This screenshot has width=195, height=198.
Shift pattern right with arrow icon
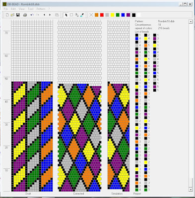(x=50, y=15)
